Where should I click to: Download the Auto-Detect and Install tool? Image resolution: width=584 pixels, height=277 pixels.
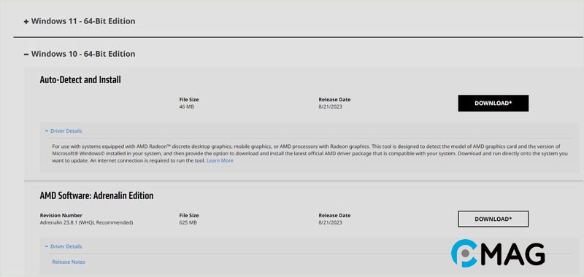[493, 103]
